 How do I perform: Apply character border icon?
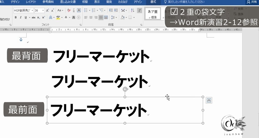[x=79, y=10]
